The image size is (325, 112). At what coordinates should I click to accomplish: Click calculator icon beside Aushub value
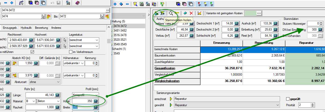[x=275, y=24]
